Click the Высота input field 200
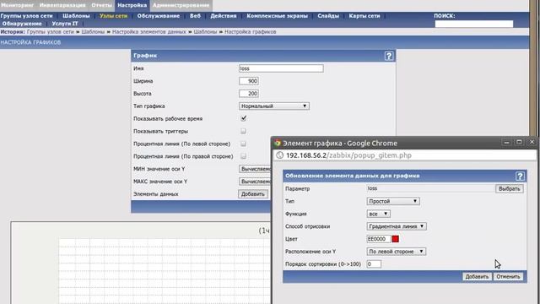 point(249,94)
